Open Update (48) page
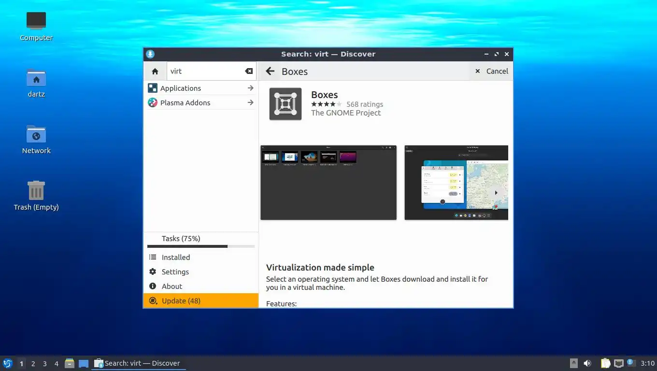The width and height of the screenshot is (657, 371). (201, 300)
